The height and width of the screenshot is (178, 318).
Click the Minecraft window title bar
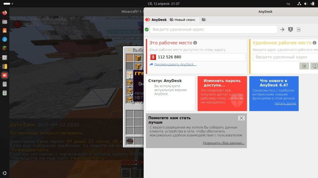76,12
